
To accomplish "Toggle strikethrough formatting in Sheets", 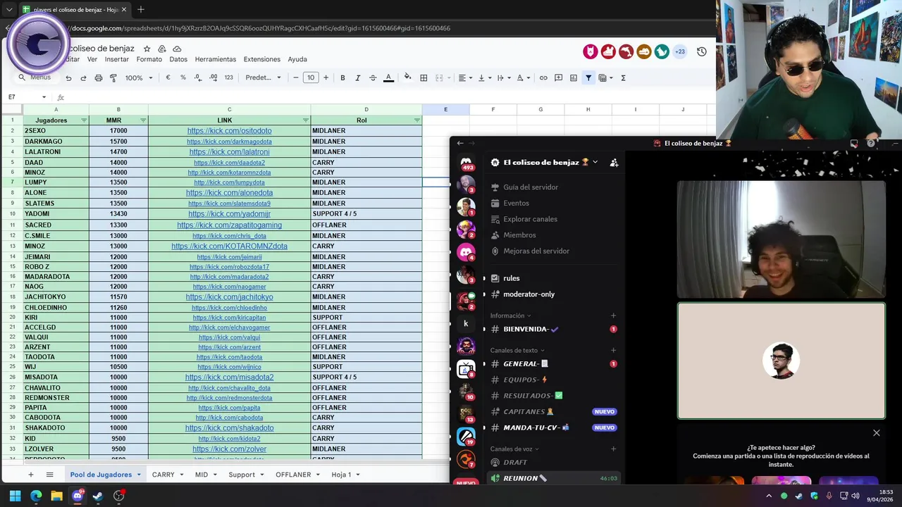I will click(x=373, y=78).
